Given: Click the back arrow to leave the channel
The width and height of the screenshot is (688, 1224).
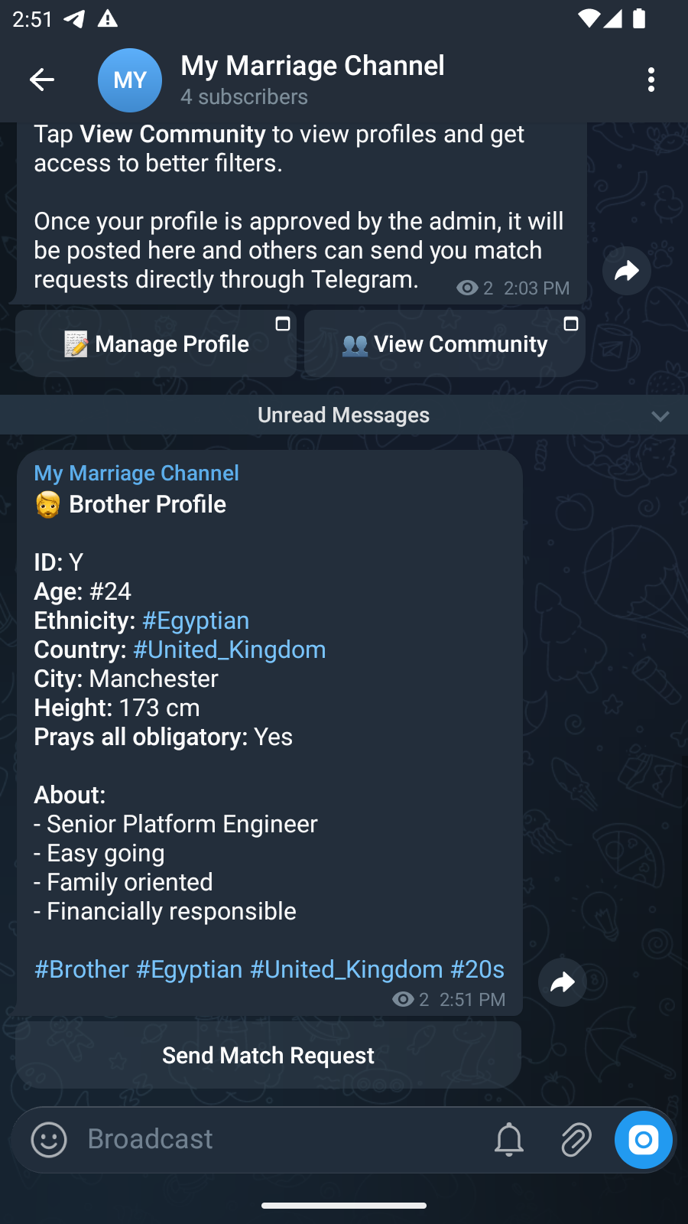Looking at the screenshot, I should tap(42, 80).
